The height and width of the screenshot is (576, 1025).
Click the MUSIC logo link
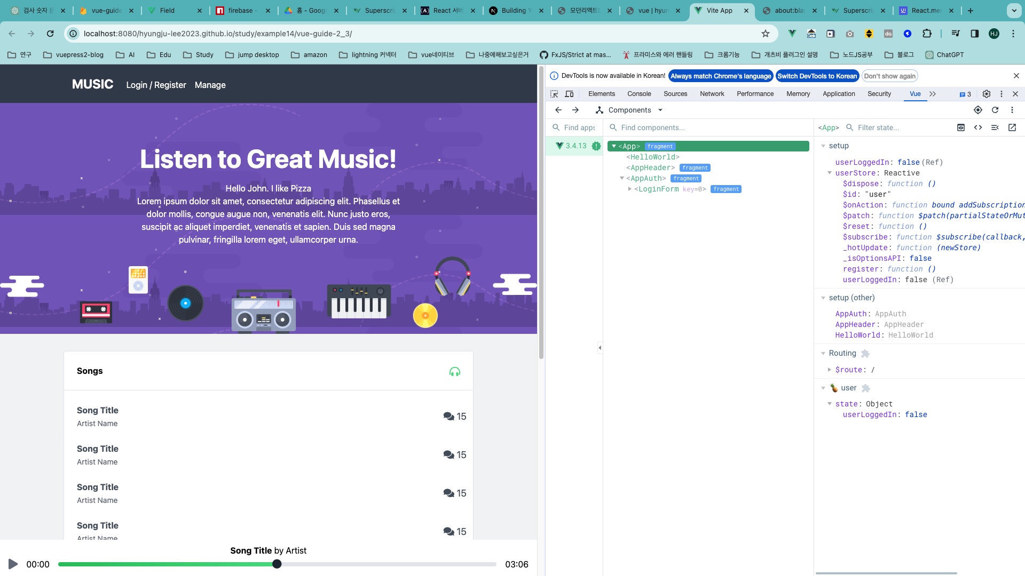[x=92, y=84]
